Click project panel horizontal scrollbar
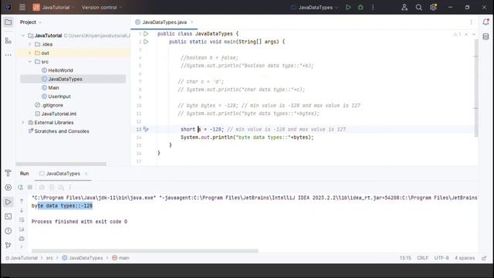Viewport: 494px width, 278px height. point(61,164)
